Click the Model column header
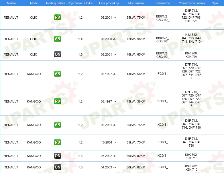This screenshot has width=224, height=173. point(34,3)
